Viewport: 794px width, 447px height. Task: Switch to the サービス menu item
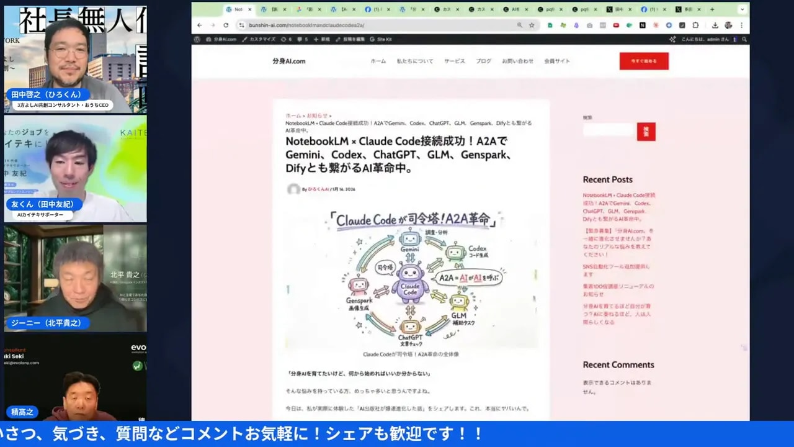[453, 61]
